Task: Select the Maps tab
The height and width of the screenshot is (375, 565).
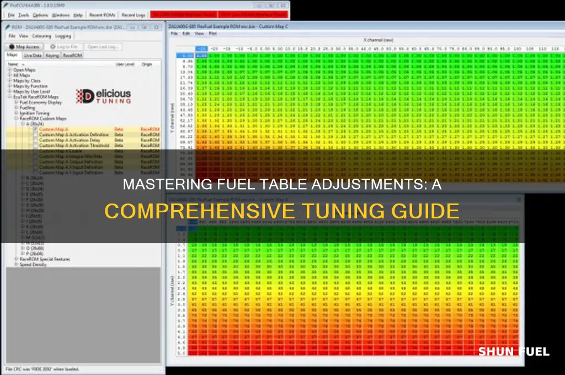Action: (12, 55)
